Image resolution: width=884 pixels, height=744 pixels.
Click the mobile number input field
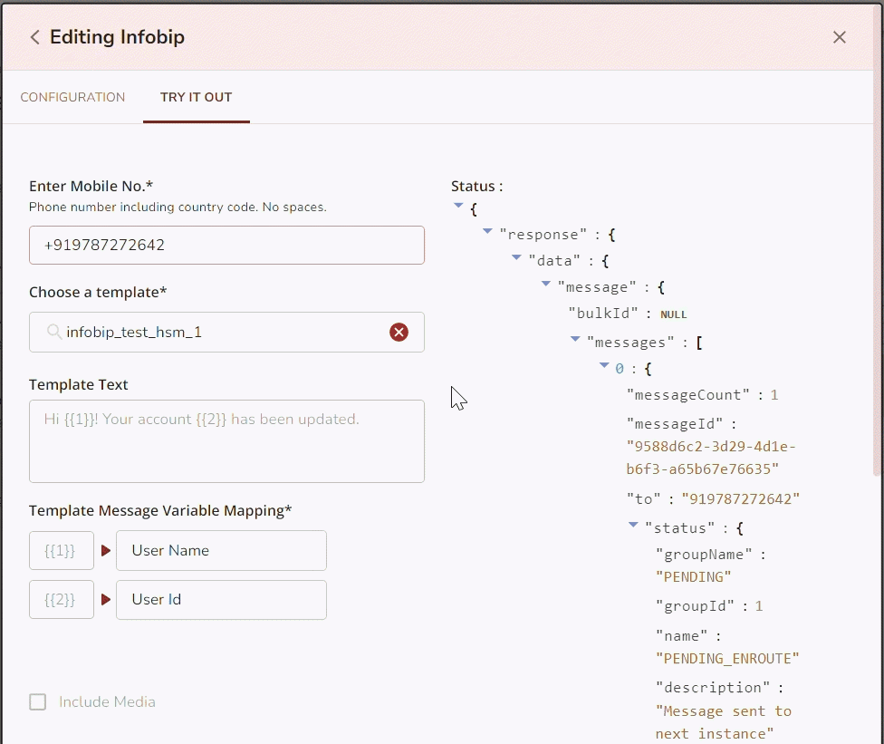click(226, 246)
